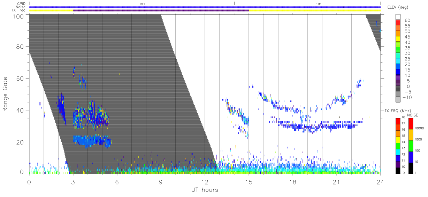Click the 'UT hours' axis title

pyautogui.click(x=205, y=190)
